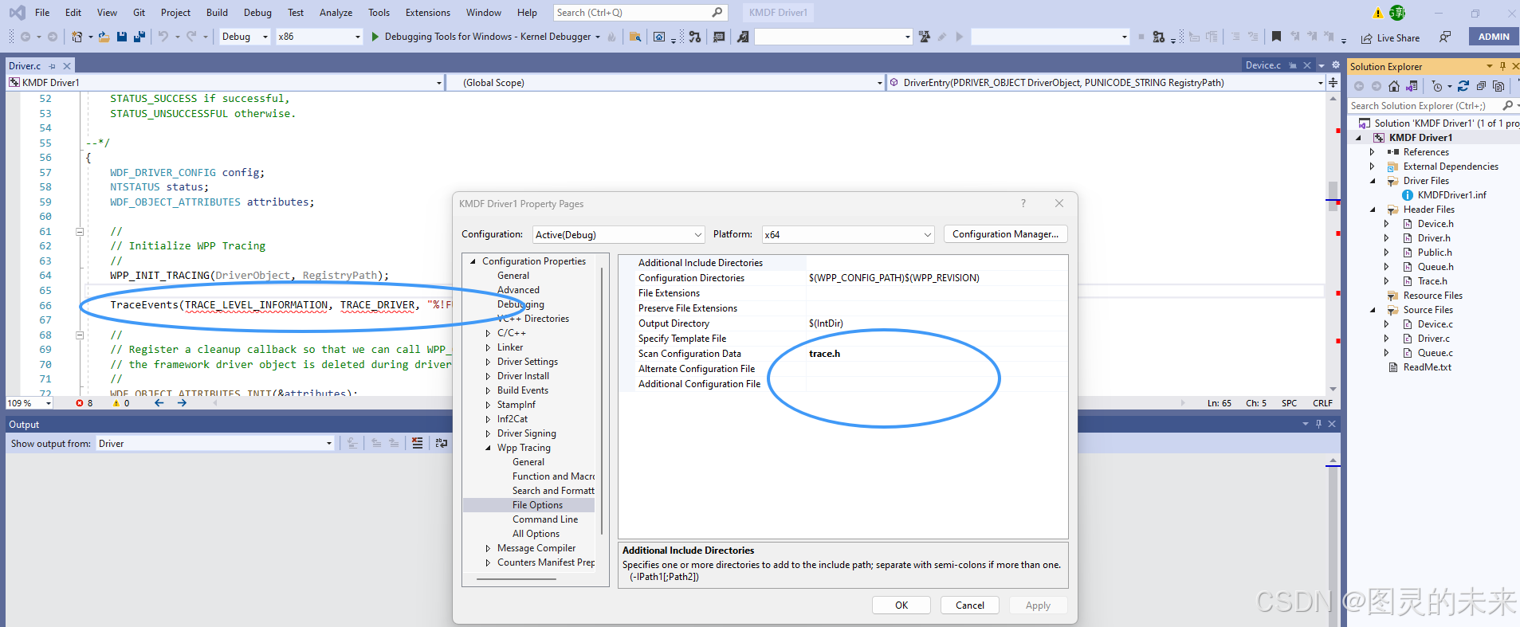Viewport: 1520px width, 627px height.
Task: Click OK in Property Pages dialog
Action: click(901, 605)
